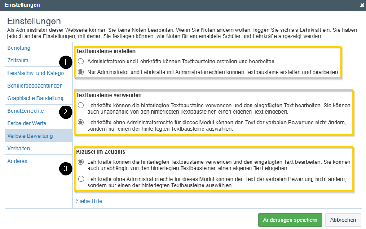The height and width of the screenshot is (229, 366).
Task: Open the LeisNachw. und Kategorien tab
Action: (38, 73)
